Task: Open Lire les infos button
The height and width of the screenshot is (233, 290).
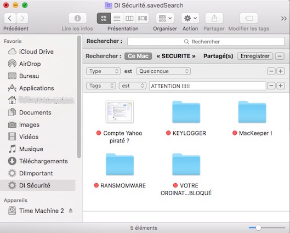Action: coord(77,18)
